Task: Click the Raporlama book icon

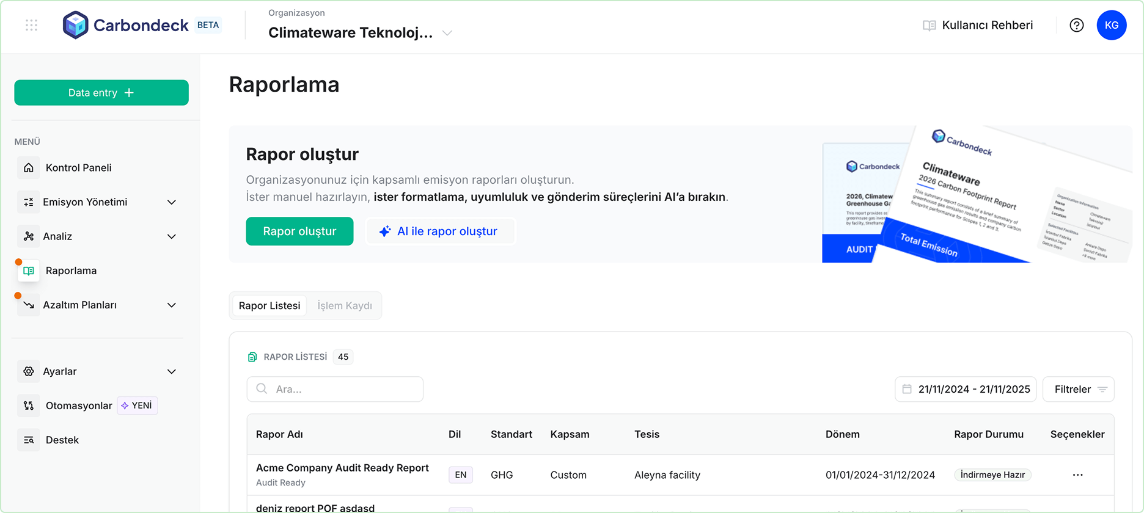Action: (x=29, y=271)
